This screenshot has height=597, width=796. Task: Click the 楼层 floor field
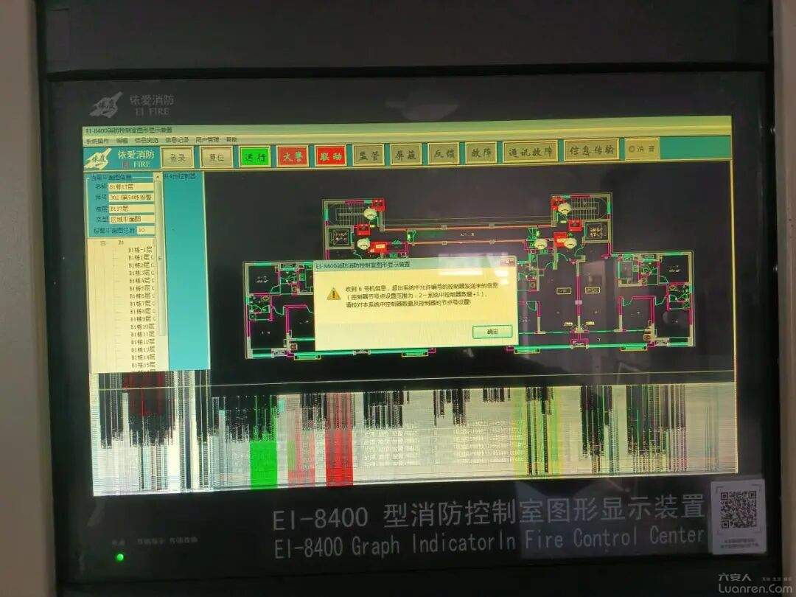(131, 209)
